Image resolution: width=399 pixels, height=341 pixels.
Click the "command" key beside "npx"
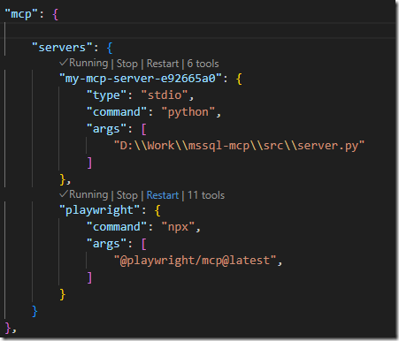click(x=116, y=227)
